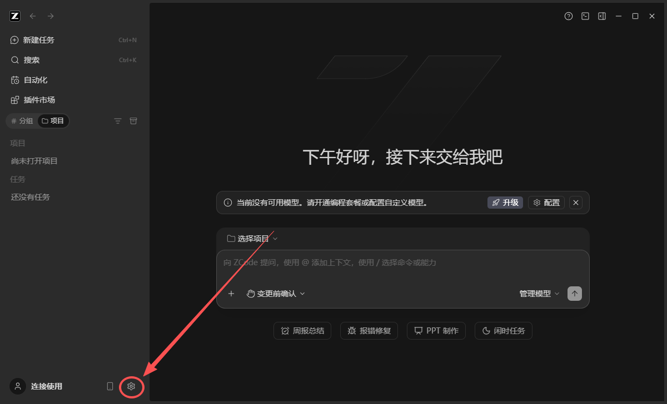Viewport: 667px width, 404px height.
Task: Open the 连接使用 account entry
Action: pos(37,386)
